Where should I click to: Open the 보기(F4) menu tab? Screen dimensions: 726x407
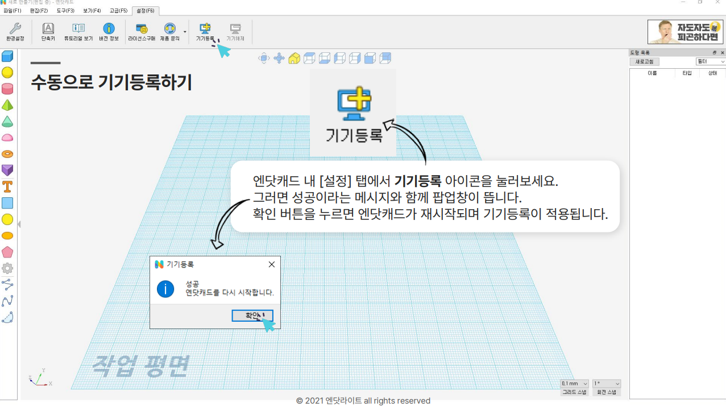[92, 11]
